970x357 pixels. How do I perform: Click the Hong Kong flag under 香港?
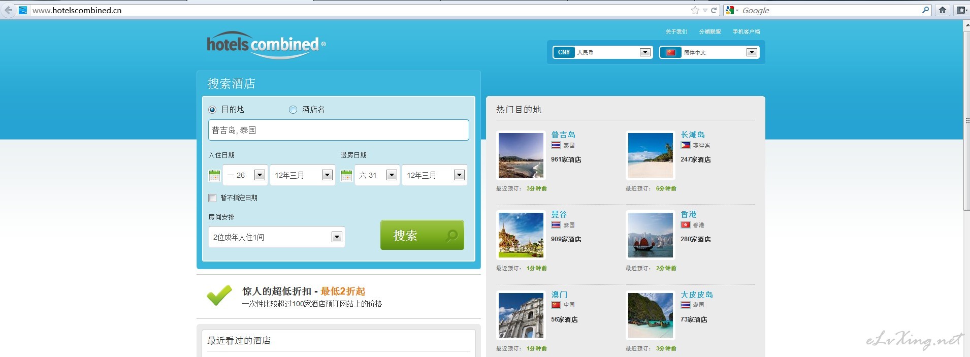(x=686, y=225)
